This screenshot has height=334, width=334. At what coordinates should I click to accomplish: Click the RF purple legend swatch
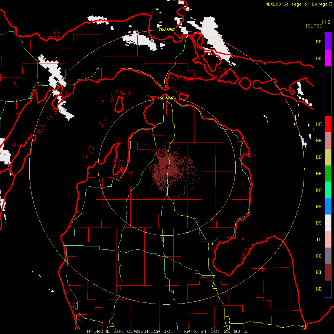pyautogui.click(x=328, y=42)
